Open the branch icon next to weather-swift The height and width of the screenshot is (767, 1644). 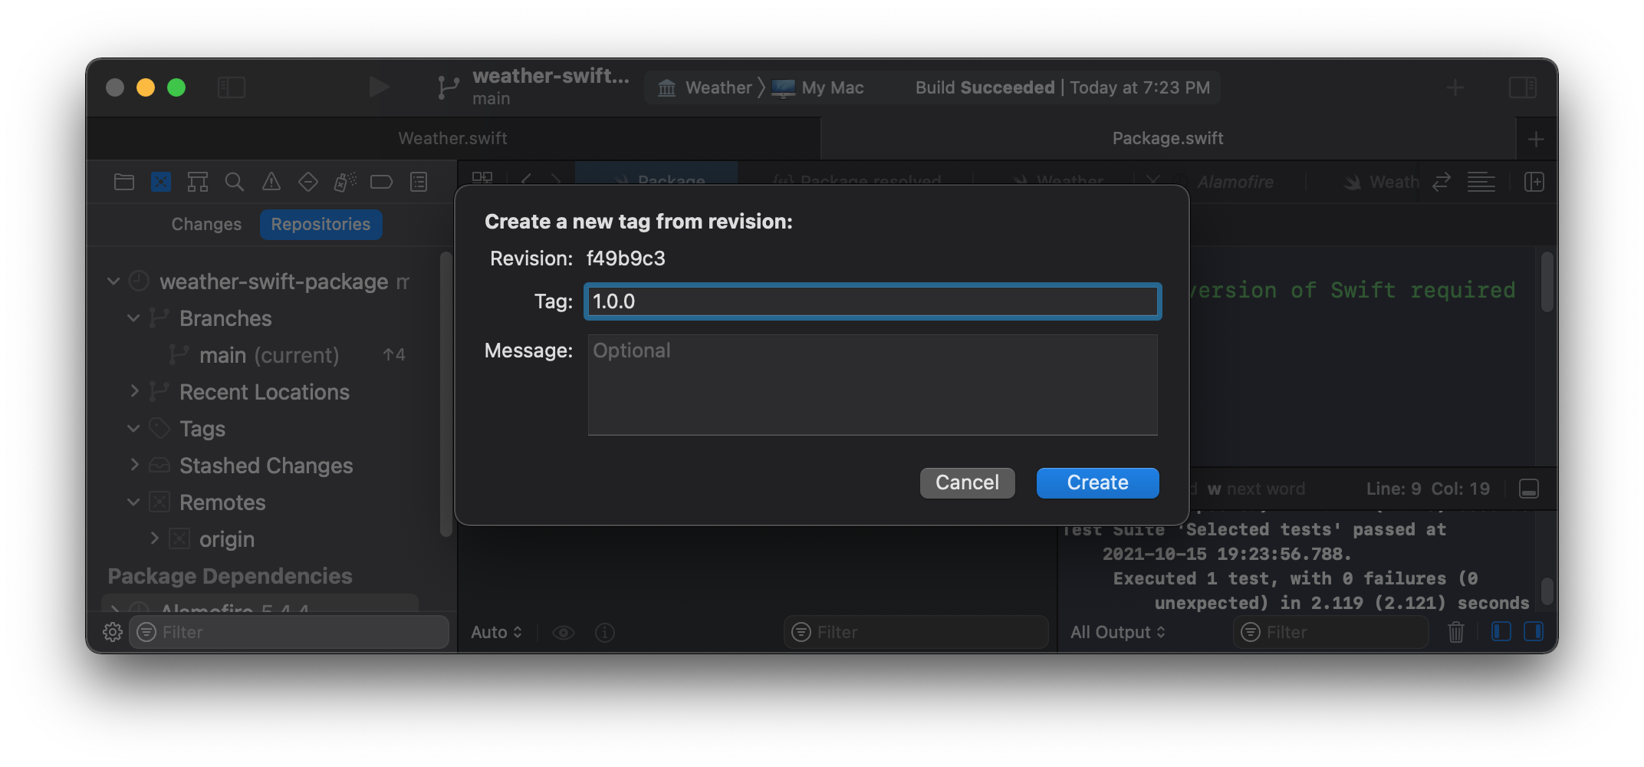click(448, 87)
